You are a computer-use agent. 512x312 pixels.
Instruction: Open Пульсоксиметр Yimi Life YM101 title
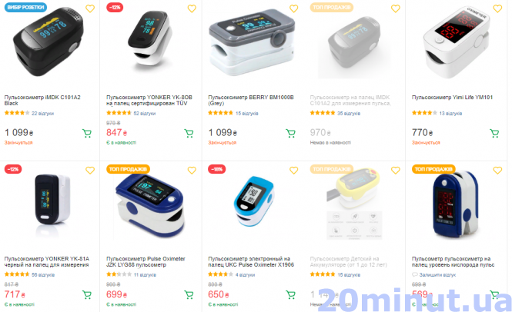coord(452,97)
